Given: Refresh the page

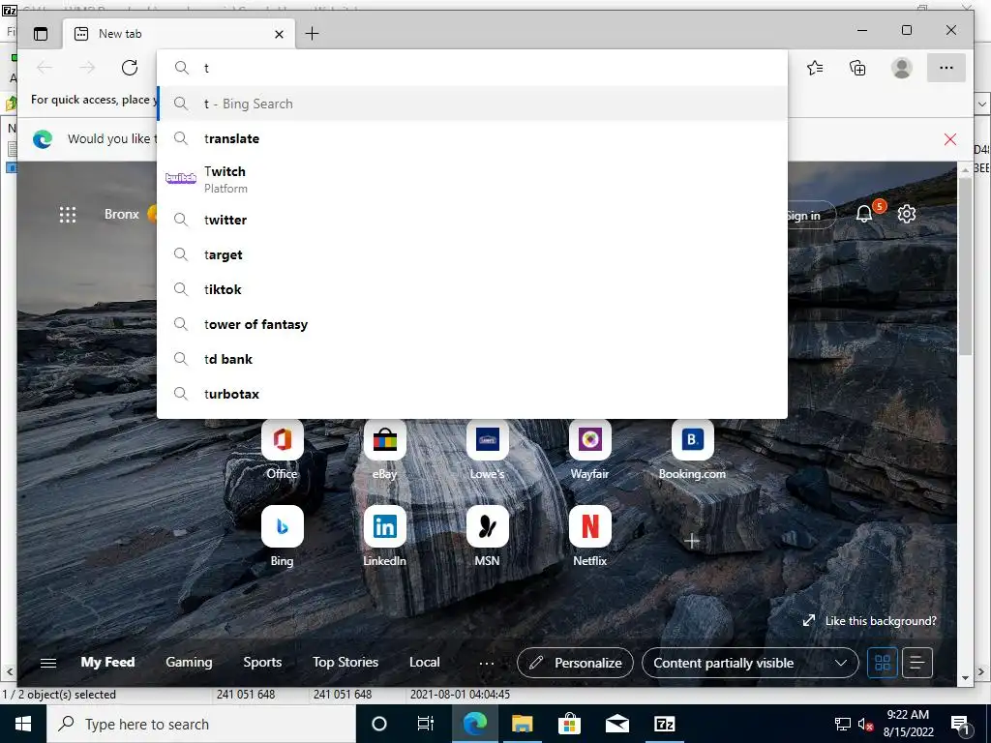Looking at the screenshot, I should click(130, 68).
